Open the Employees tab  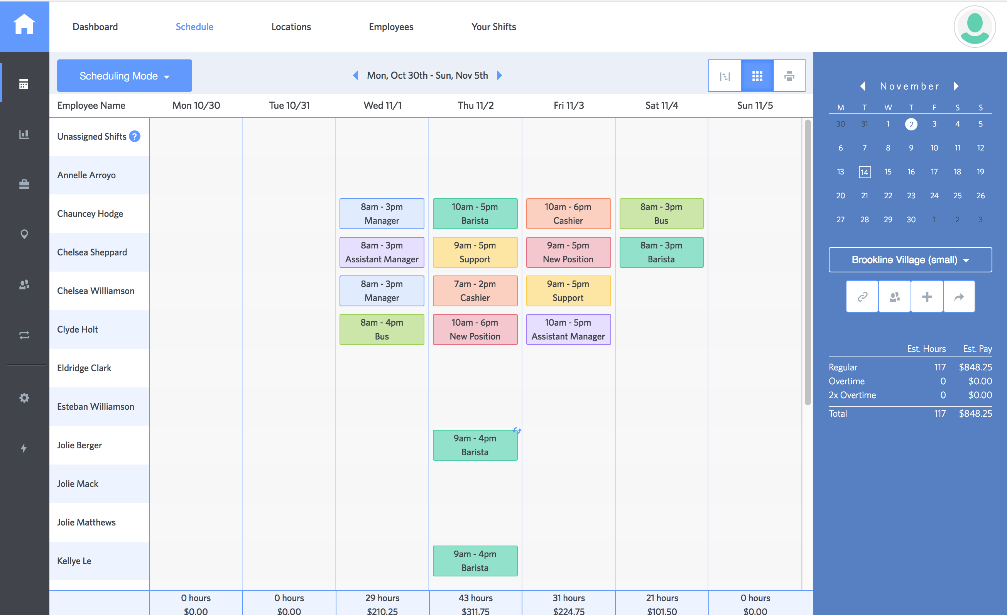pyautogui.click(x=391, y=27)
